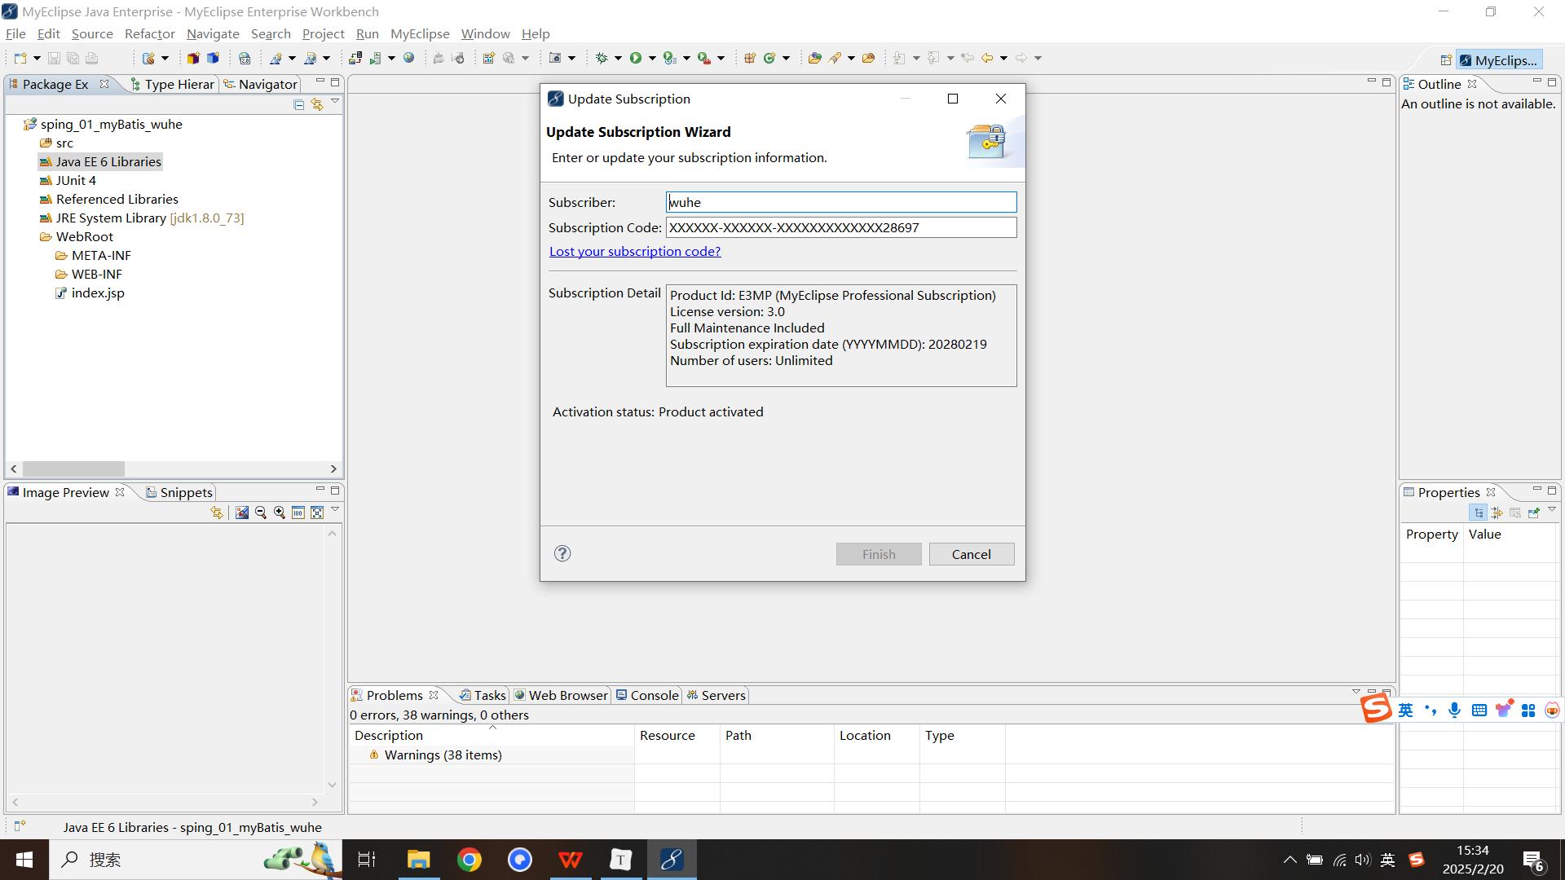
Task: Click Fit to window icon in Image Preview
Action: [317, 513]
